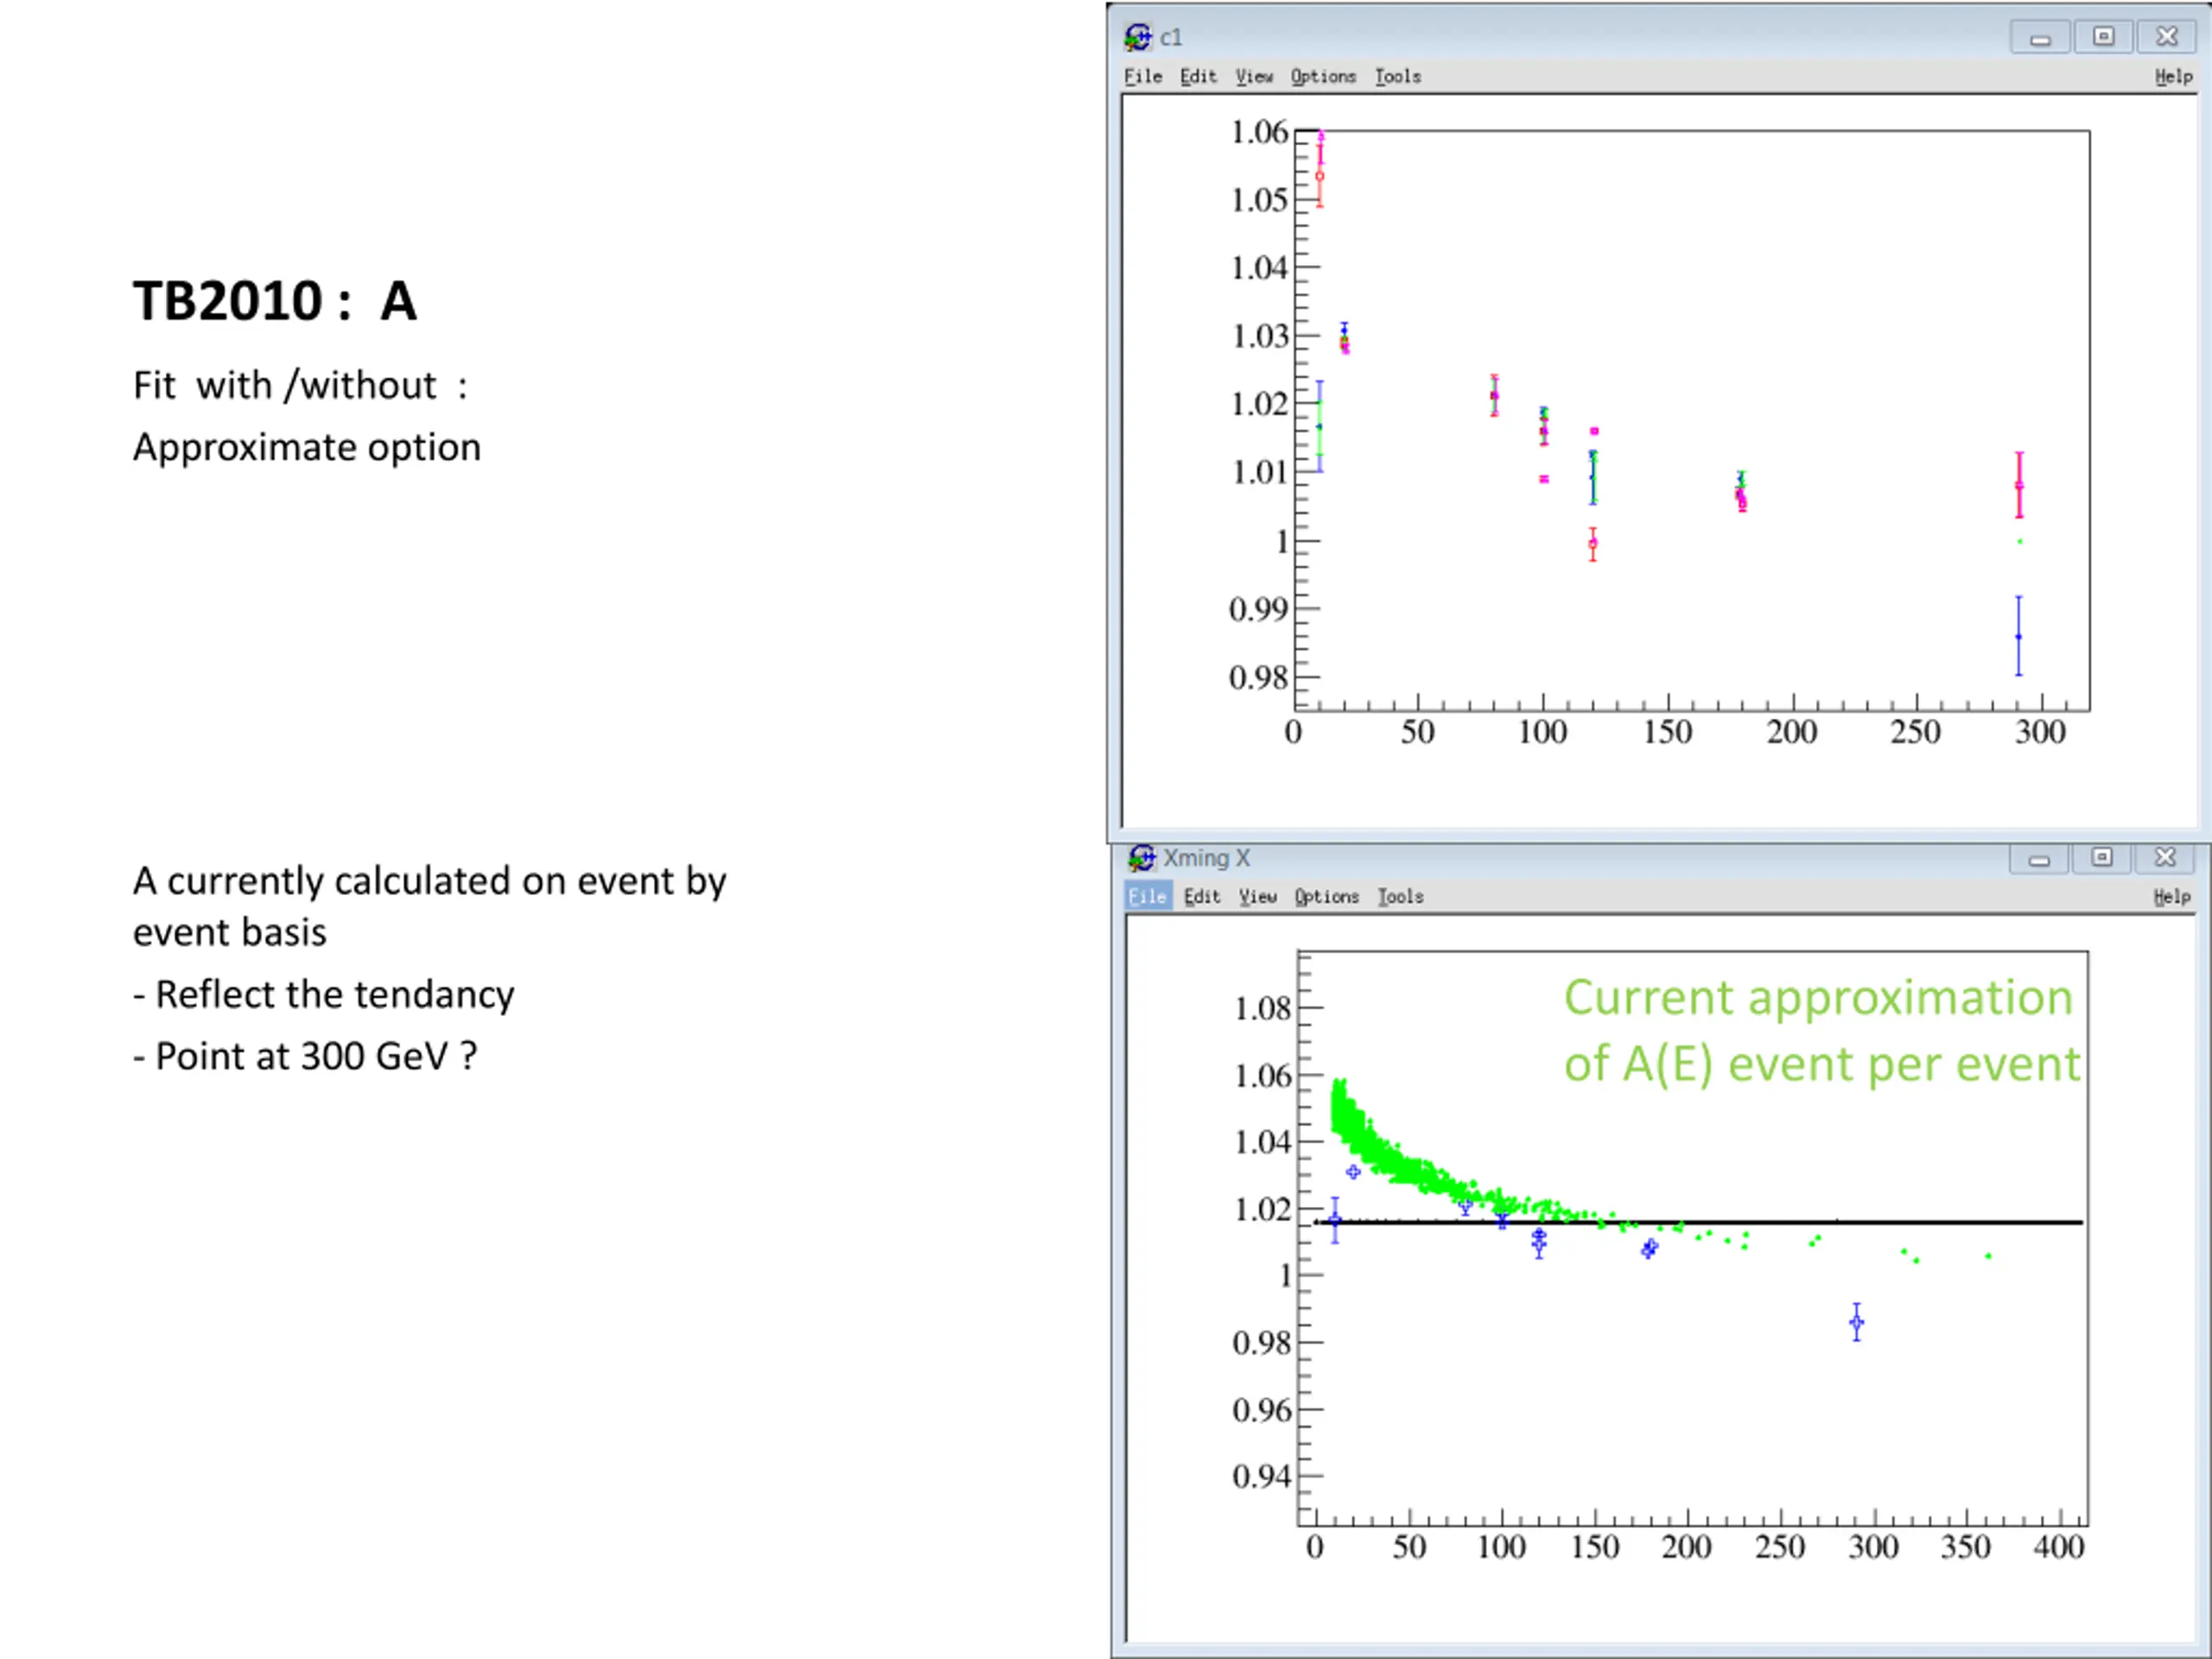The height and width of the screenshot is (1659, 2212).
Task: Close the Xming X window
Action: coord(2165,858)
